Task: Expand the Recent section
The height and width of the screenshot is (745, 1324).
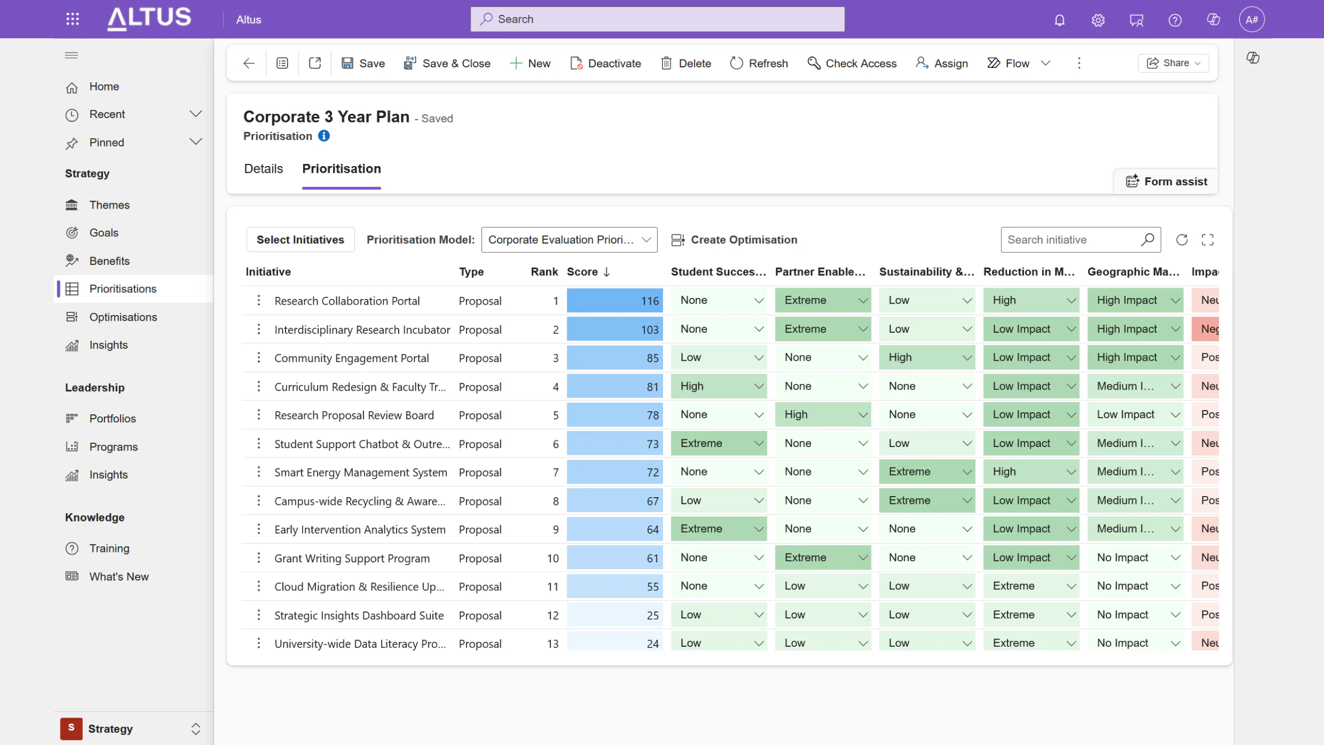Action: (x=195, y=114)
